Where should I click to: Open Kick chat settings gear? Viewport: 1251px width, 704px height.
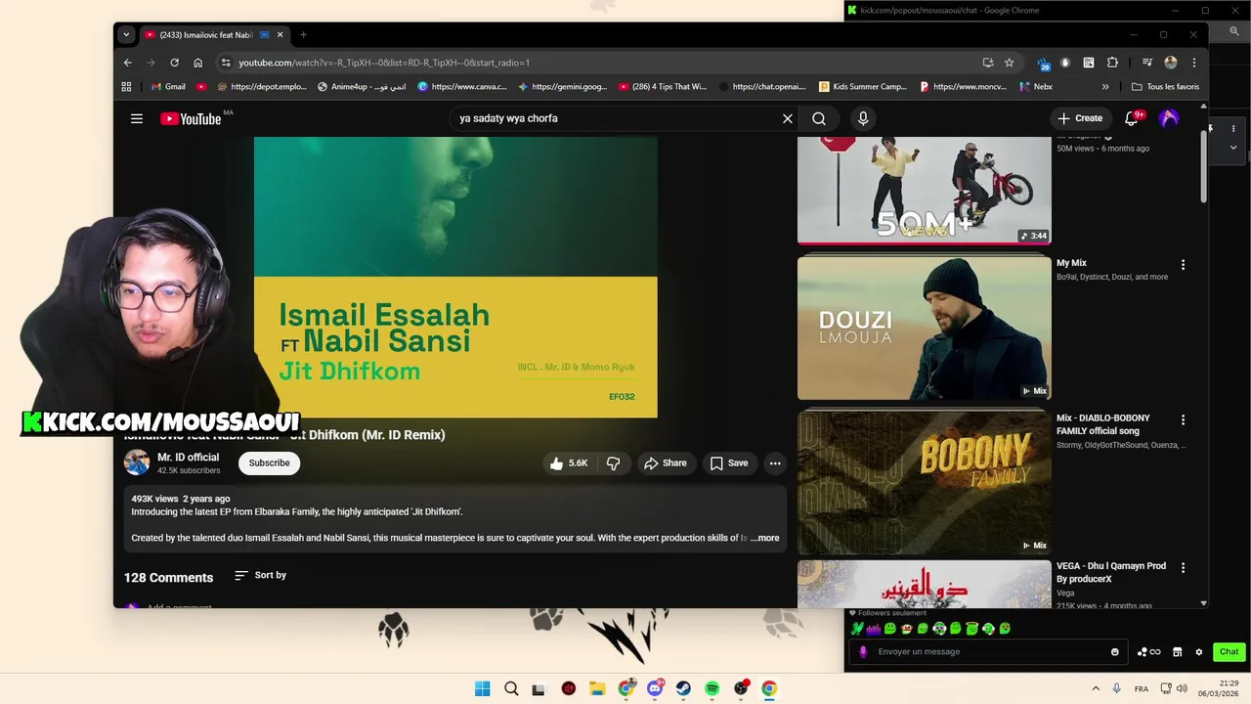click(1199, 652)
